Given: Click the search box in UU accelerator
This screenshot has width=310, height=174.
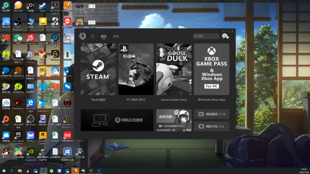Looking at the screenshot, I should click(206, 36).
